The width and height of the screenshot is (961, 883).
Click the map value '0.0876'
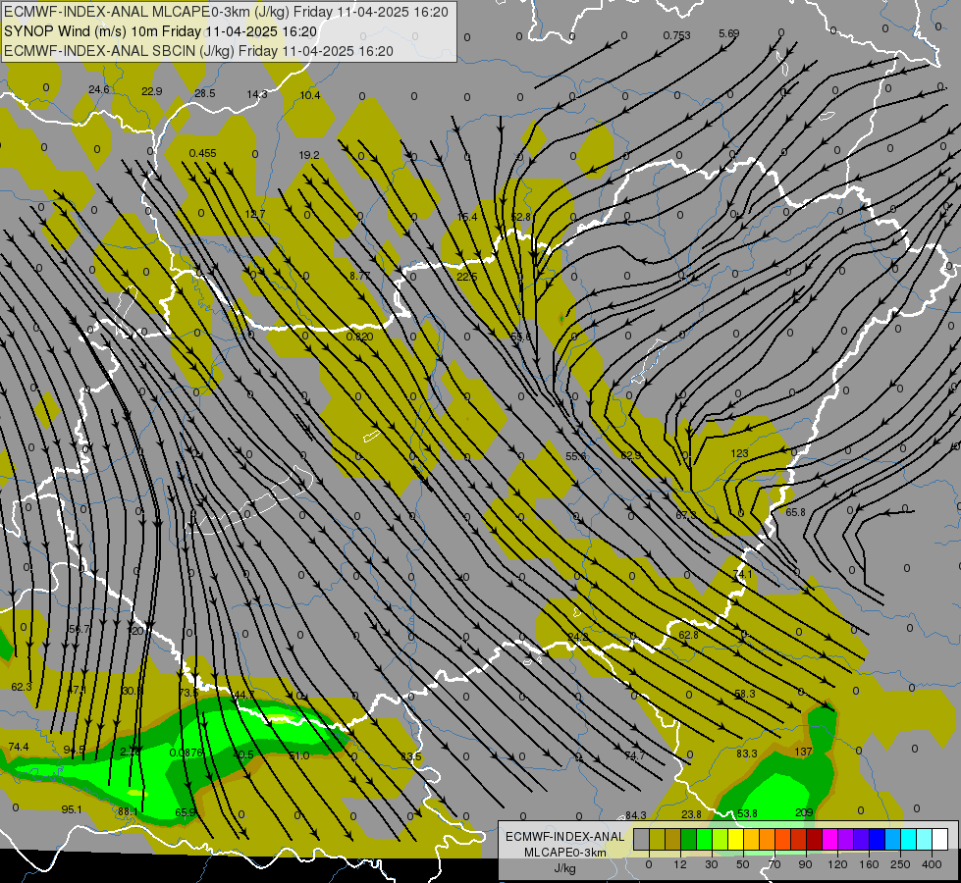tap(187, 753)
